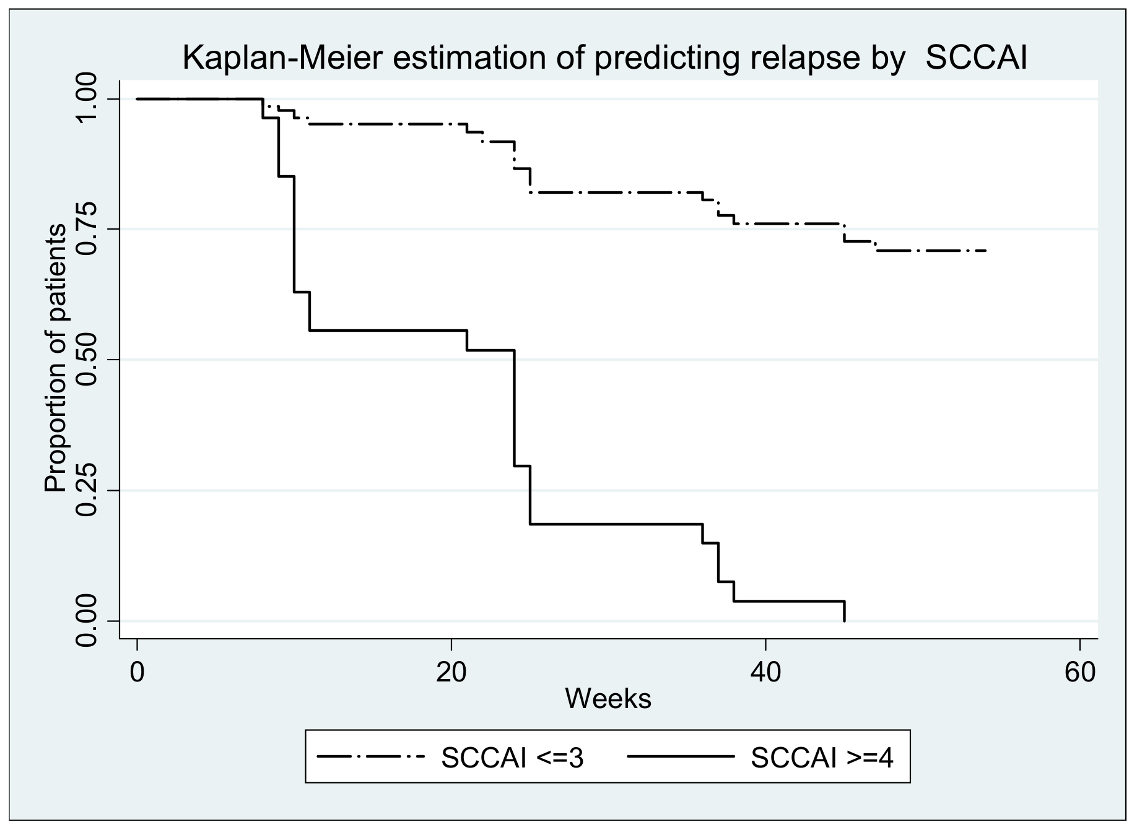Click the Kaplan-Meier chart title
This screenshot has height=830, width=1137.
point(604,59)
